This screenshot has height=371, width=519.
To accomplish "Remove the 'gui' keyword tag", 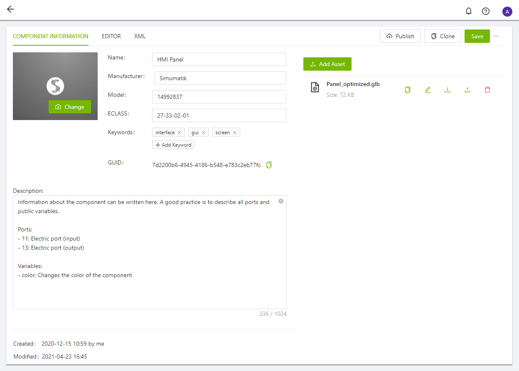I will click(204, 133).
